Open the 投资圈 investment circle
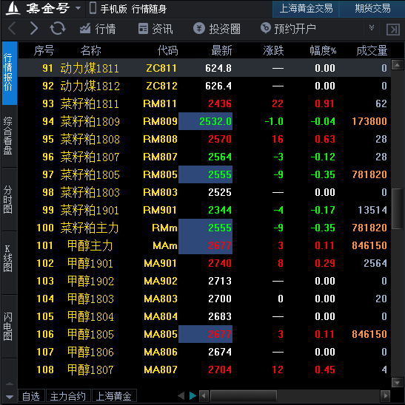This screenshot has width=405, height=405. pos(217,28)
